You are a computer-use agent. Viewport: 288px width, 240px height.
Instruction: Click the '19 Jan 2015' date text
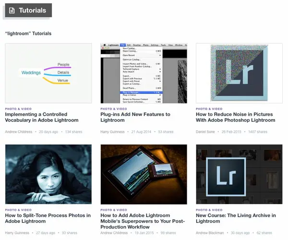(144, 233)
